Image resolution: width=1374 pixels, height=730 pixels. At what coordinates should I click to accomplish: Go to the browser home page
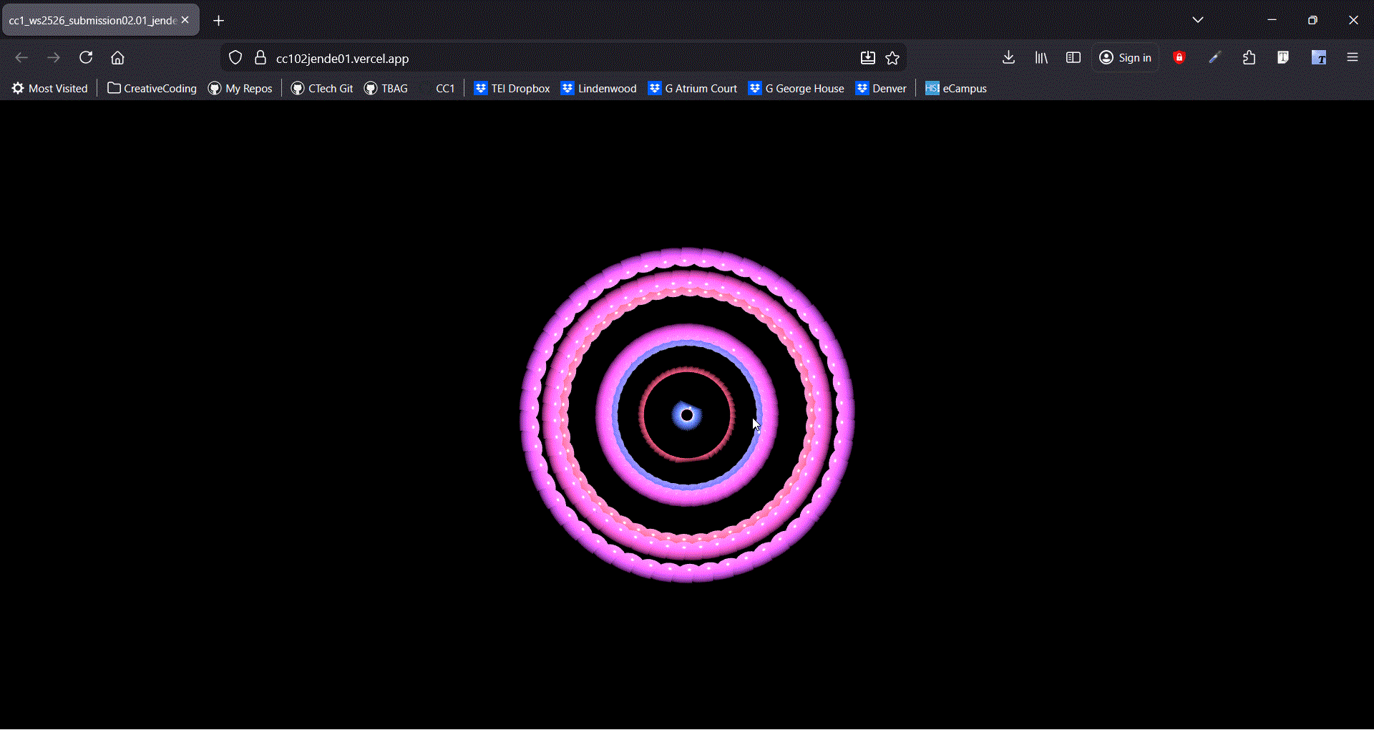(117, 58)
